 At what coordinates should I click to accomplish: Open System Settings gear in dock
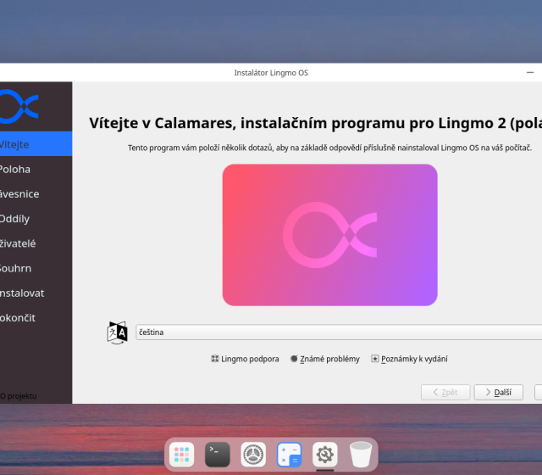[253, 455]
